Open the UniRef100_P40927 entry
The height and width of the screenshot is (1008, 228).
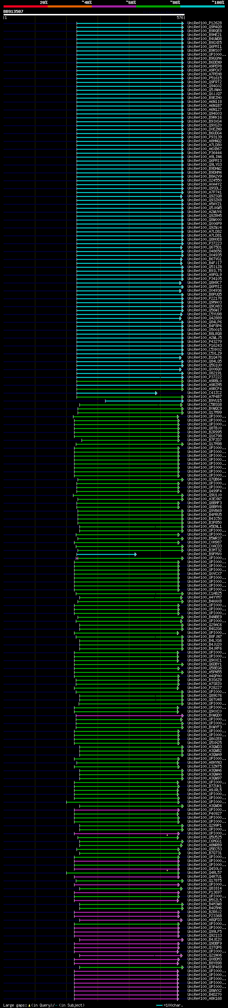pyautogui.click(x=204, y=813)
